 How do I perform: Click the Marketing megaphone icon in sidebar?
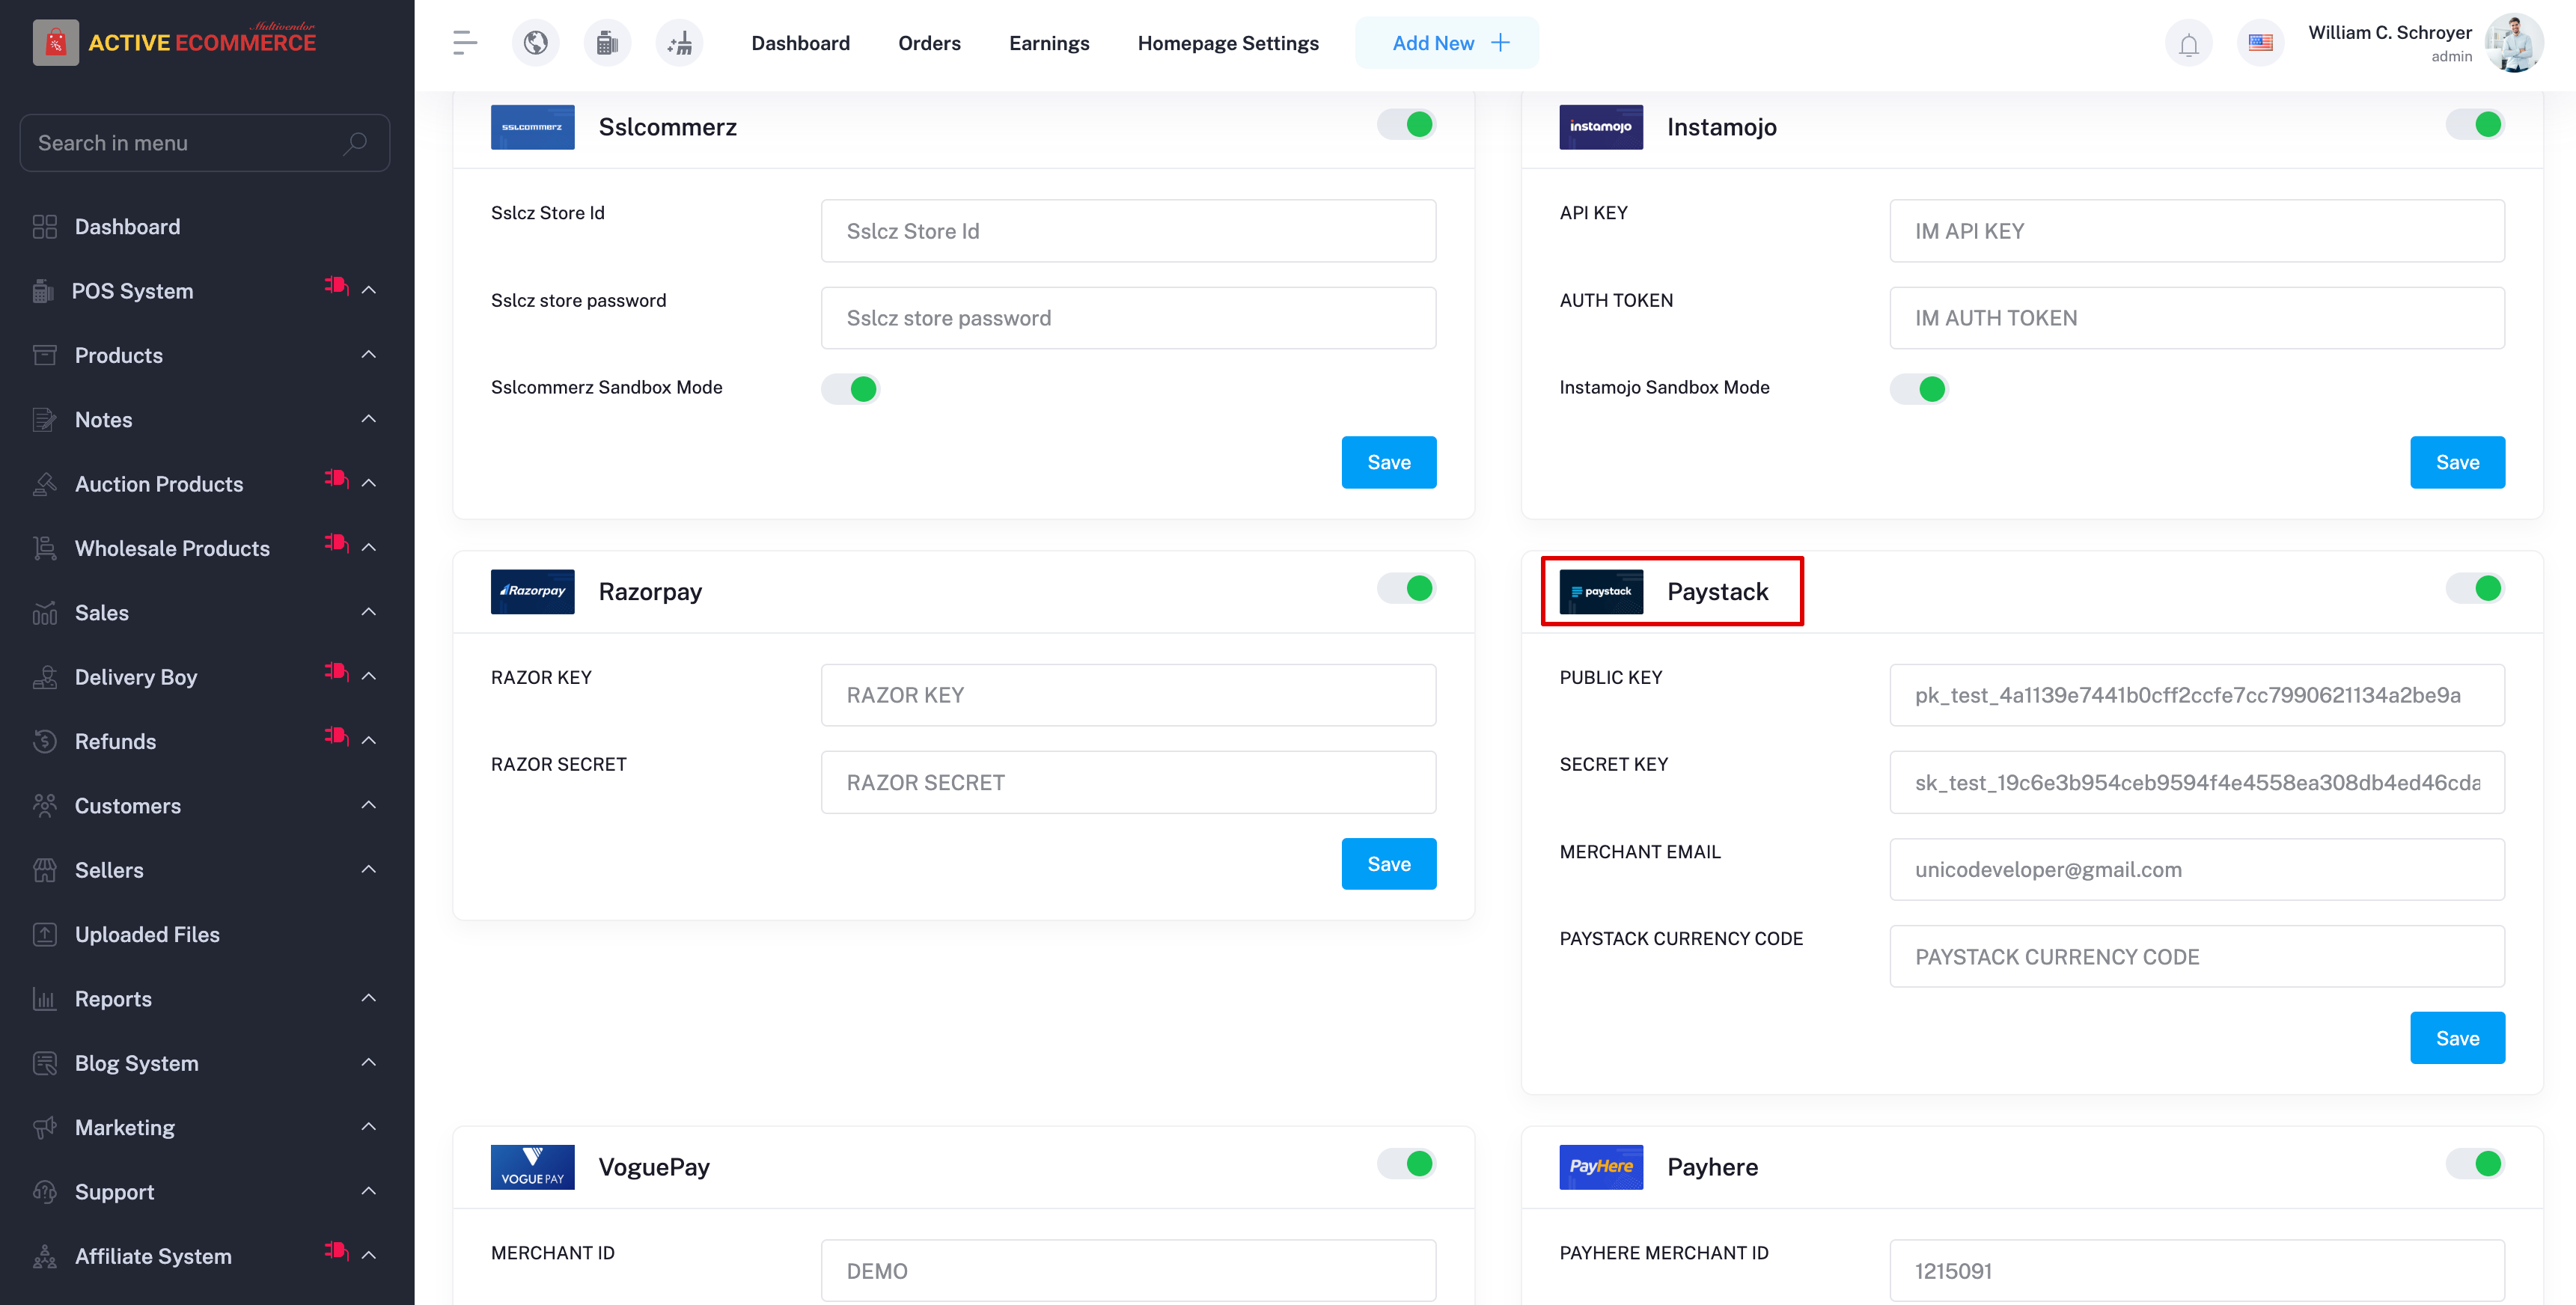click(45, 1127)
